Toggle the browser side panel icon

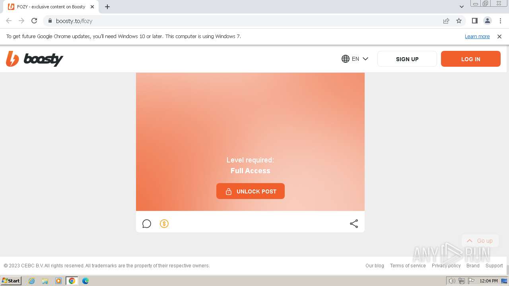[x=474, y=21]
